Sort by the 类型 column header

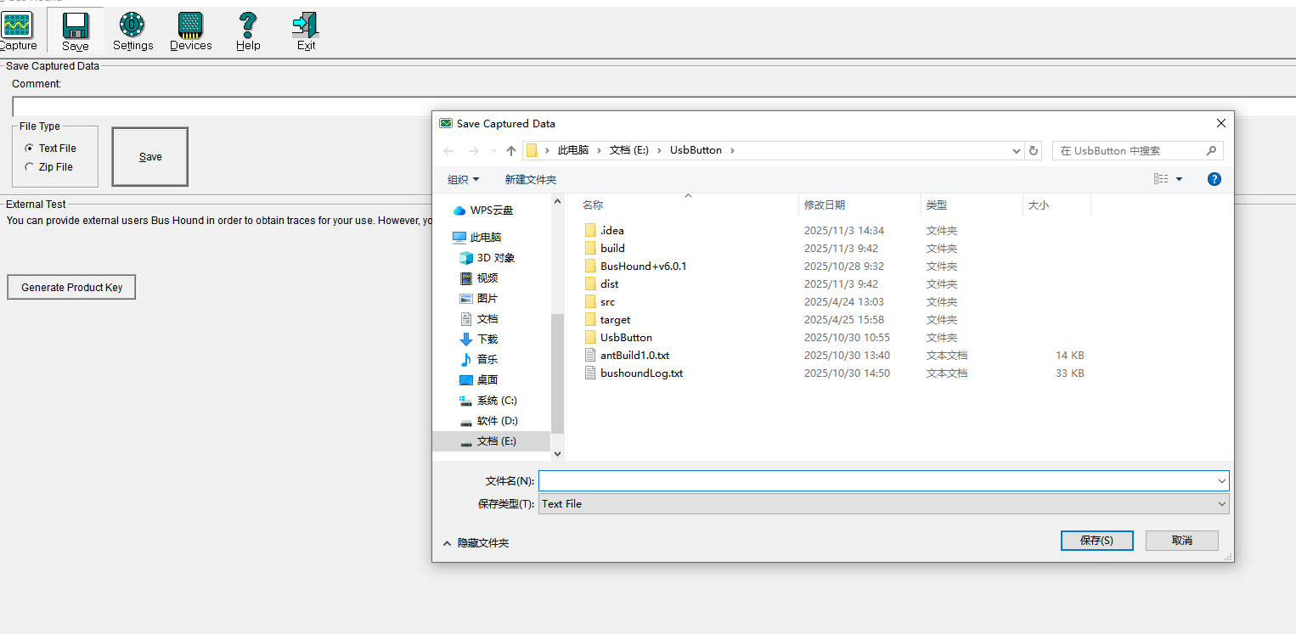(x=937, y=205)
